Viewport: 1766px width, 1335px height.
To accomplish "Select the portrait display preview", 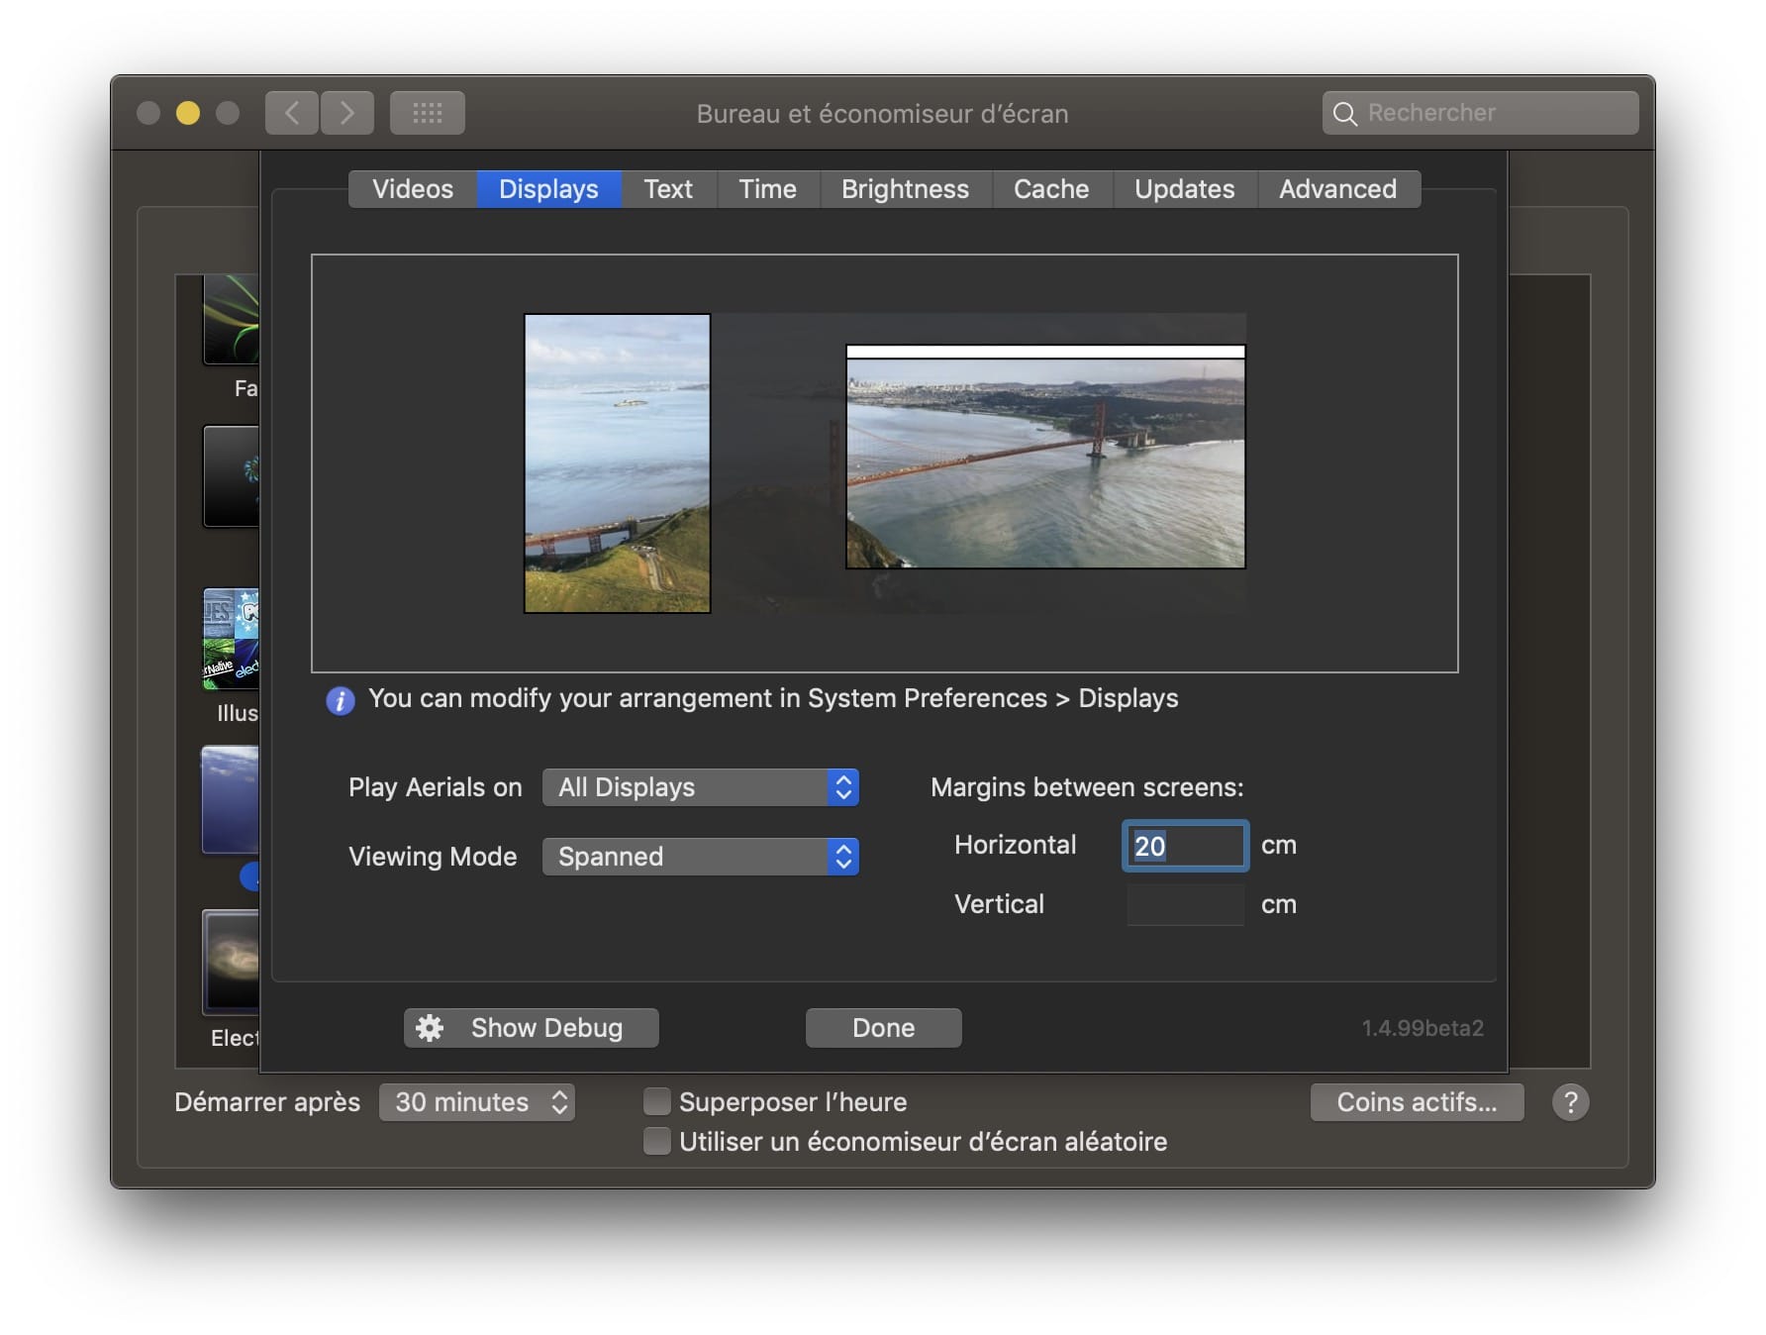I will tap(617, 463).
